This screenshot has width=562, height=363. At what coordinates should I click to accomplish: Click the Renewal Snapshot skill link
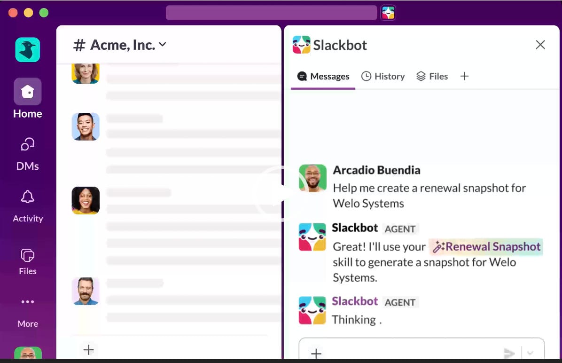point(486,247)
